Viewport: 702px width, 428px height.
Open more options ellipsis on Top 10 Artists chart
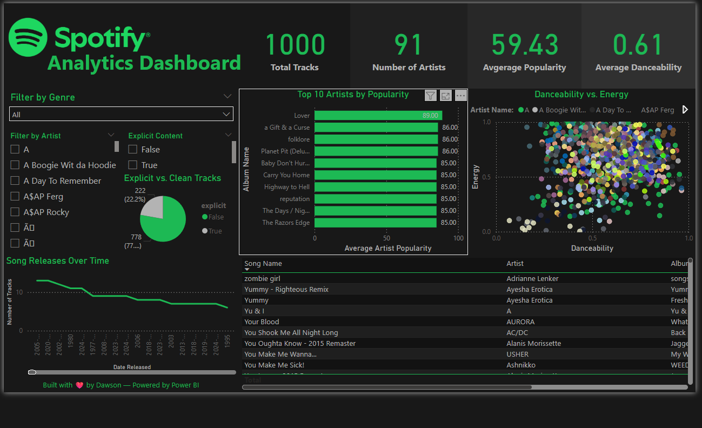tap(460, 96)
